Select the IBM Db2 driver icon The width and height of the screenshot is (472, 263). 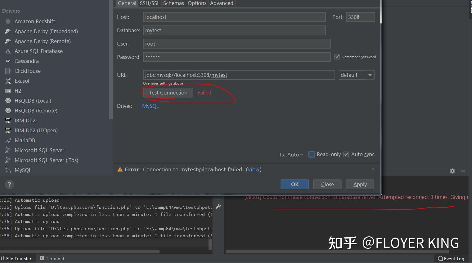8,121
